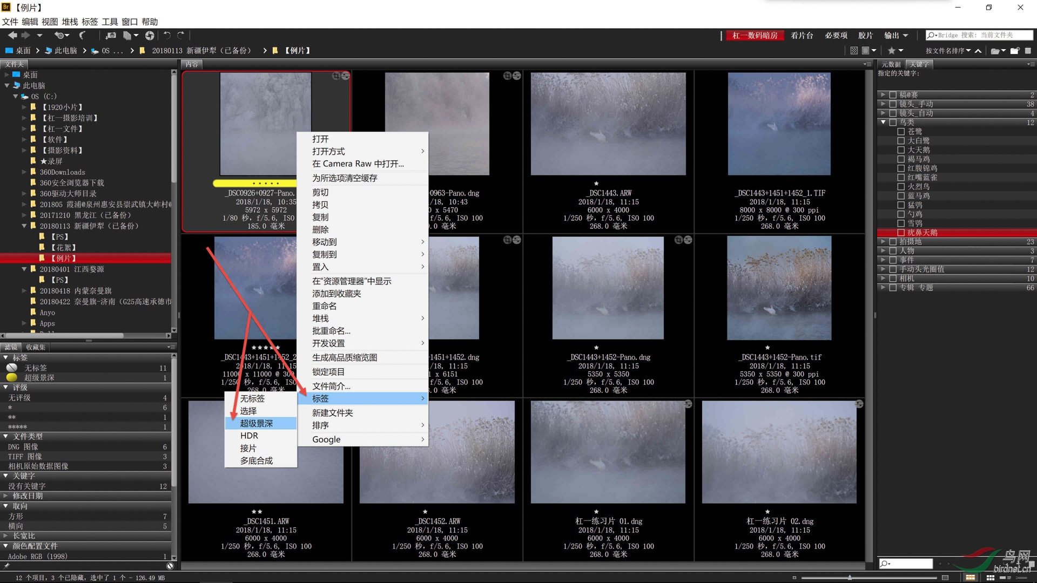Collapse the 20180401 江西婺源 folder
Viewport: 1037px width, 583px height.
[24, 269]
